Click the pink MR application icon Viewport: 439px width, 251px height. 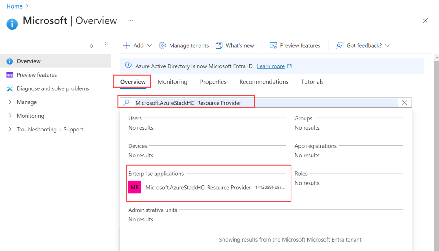click(135, 187)
